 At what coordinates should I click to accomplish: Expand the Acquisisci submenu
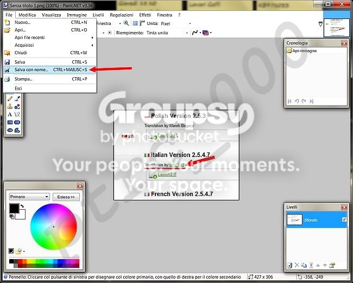tap(50, 45)
